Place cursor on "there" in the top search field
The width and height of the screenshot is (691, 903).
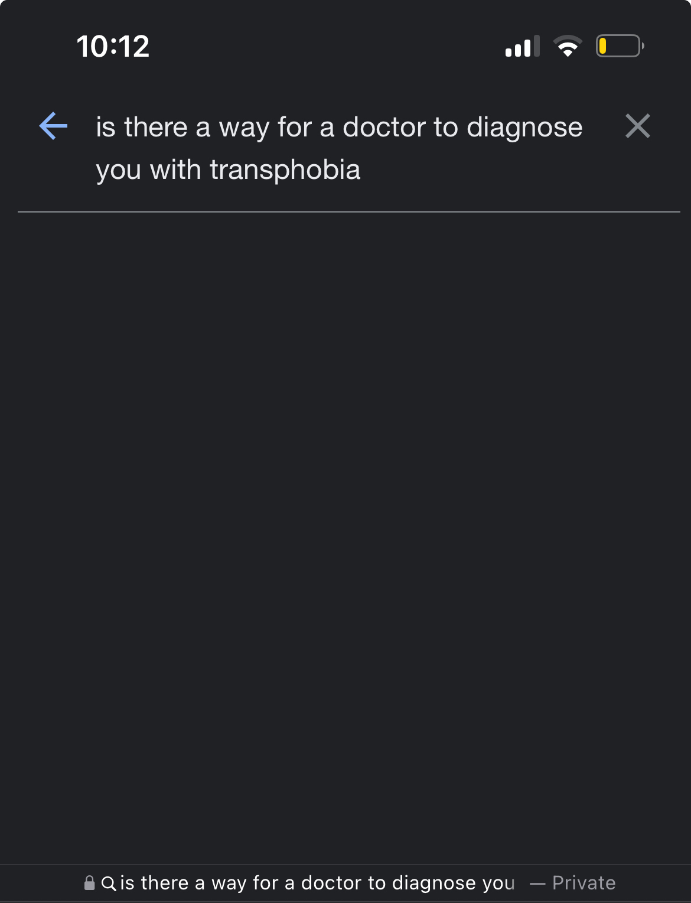155,128
